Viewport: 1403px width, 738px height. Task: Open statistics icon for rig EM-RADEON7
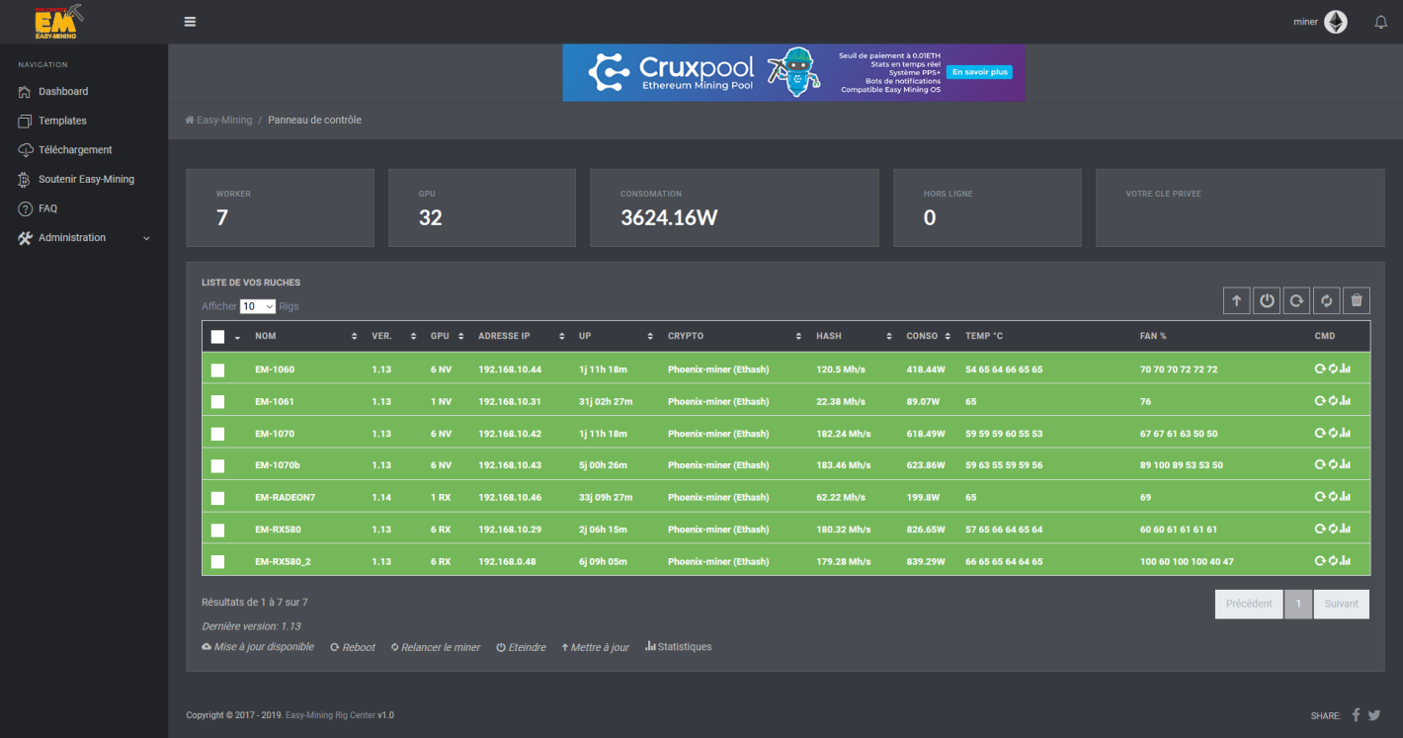point(1343,497)
